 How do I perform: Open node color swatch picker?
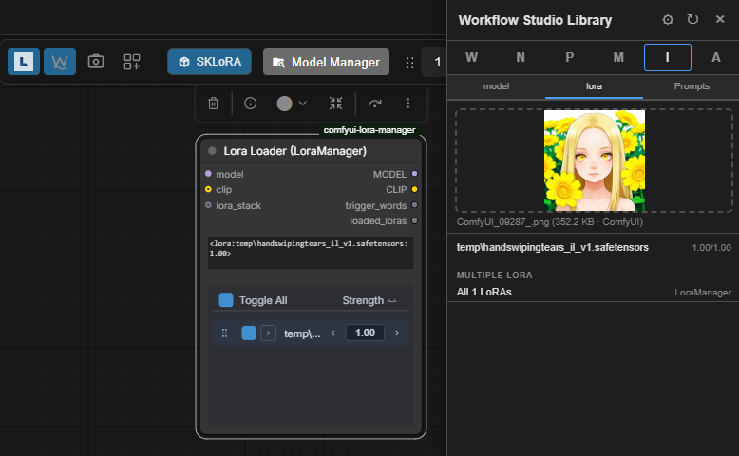tap(284, 104)
